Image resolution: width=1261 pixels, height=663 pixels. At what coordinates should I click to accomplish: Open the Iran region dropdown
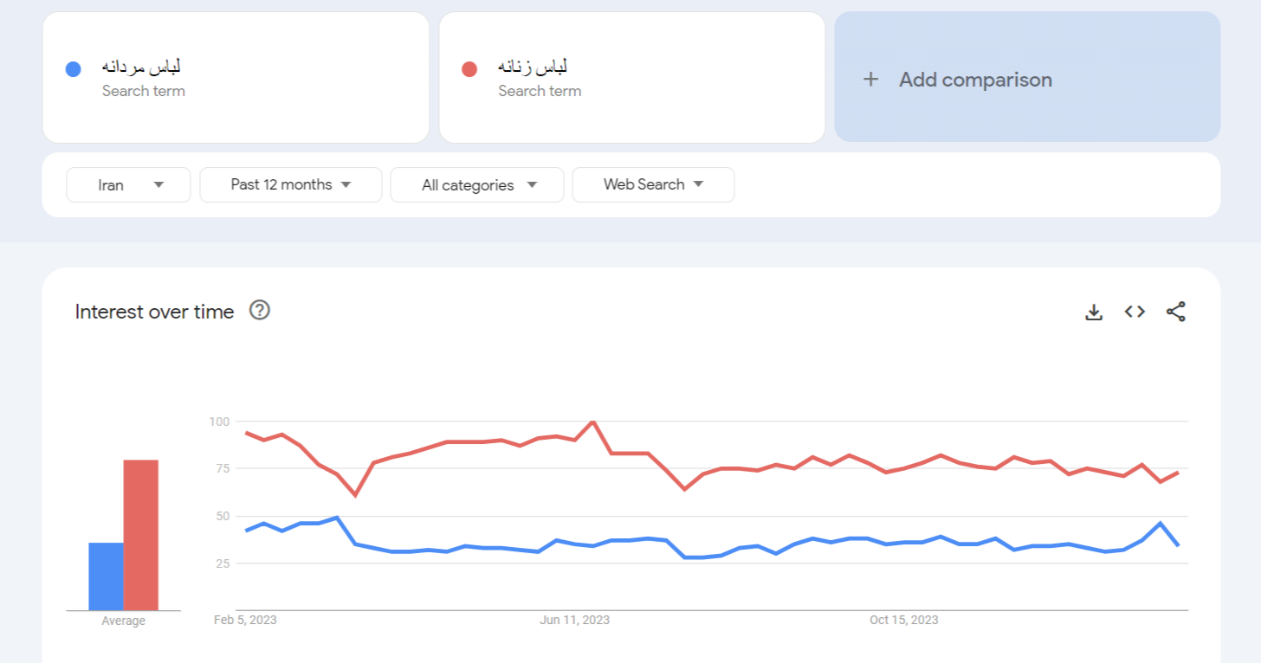point(128,185)
